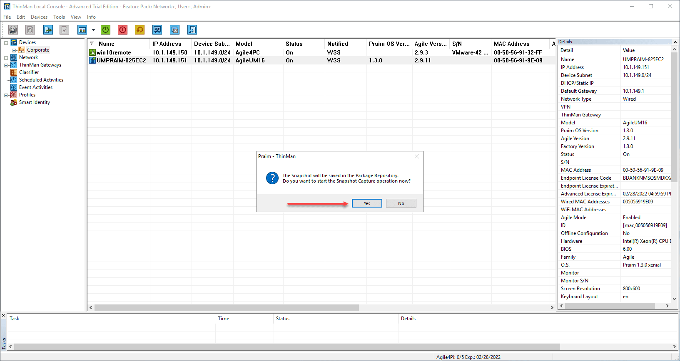Click the Details panel scroll down arrow
Viewport: 680px width, 361px height.
click(x=675, y=299)
